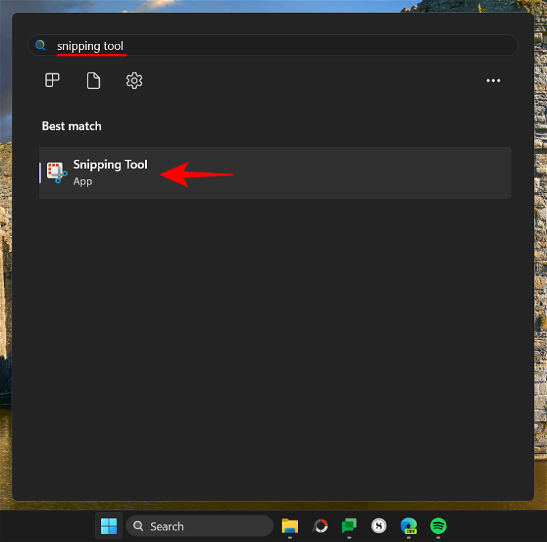The width and height of the screenshot is (547, 542).
Task: Filter search results by Apps icon
Action: 53,80
